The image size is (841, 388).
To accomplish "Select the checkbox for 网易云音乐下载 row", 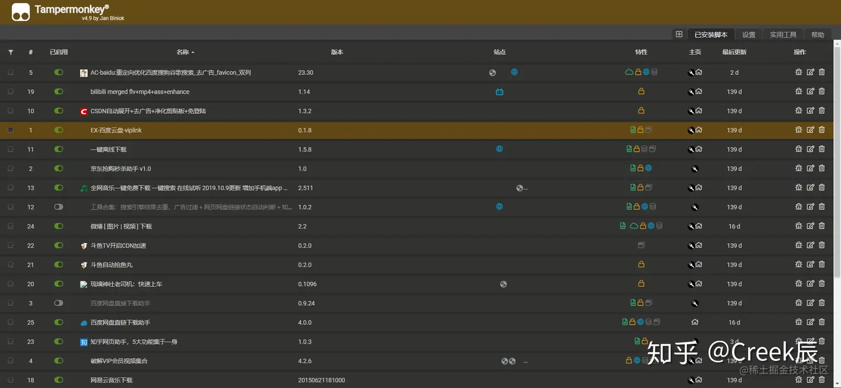I will 11,380.
